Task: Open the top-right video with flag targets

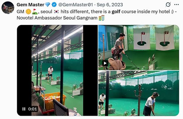Action: (x=139, y=47)
